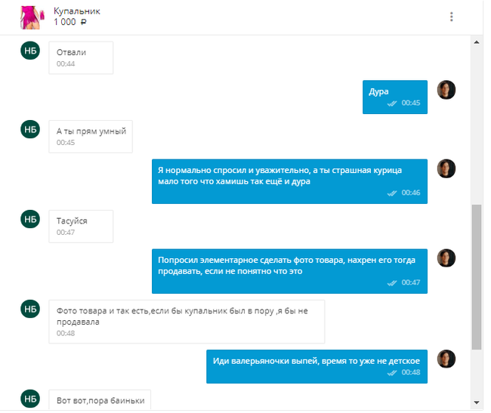This screenshot has width=491, height=413.
Task: Select the "Отвали" message bubble
Action: tap(81, 57)
